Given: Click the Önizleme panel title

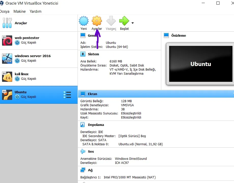Looking at the screenshot, I should pyautogui.click(x=179, y=36).
